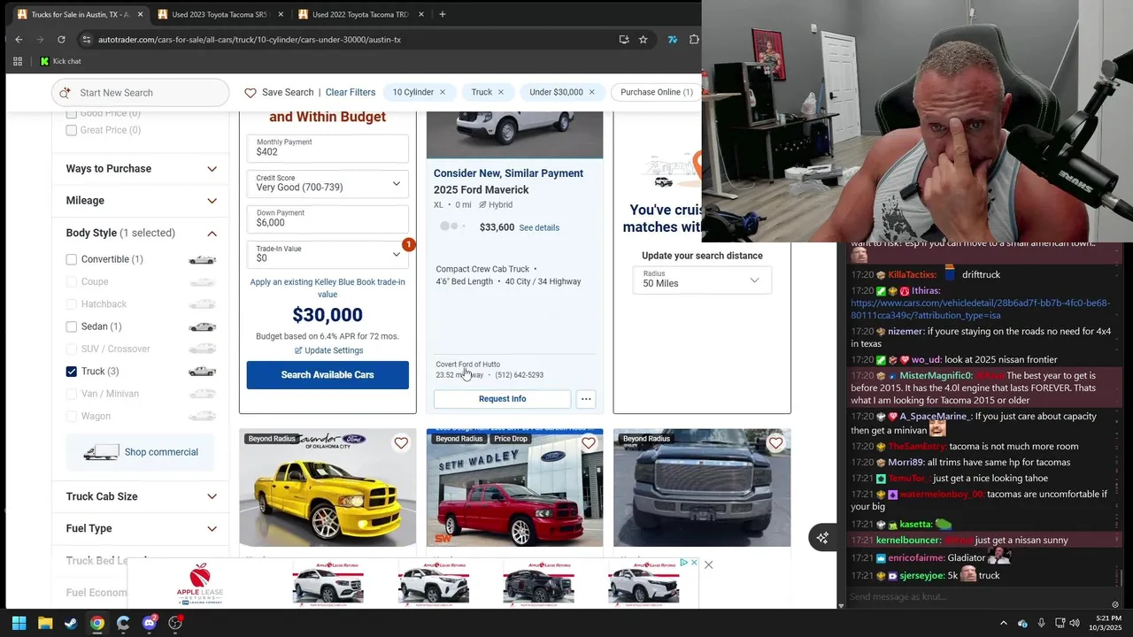
Task: Open the Radius 50 Miles dropdown
Action: click(702, 280)
